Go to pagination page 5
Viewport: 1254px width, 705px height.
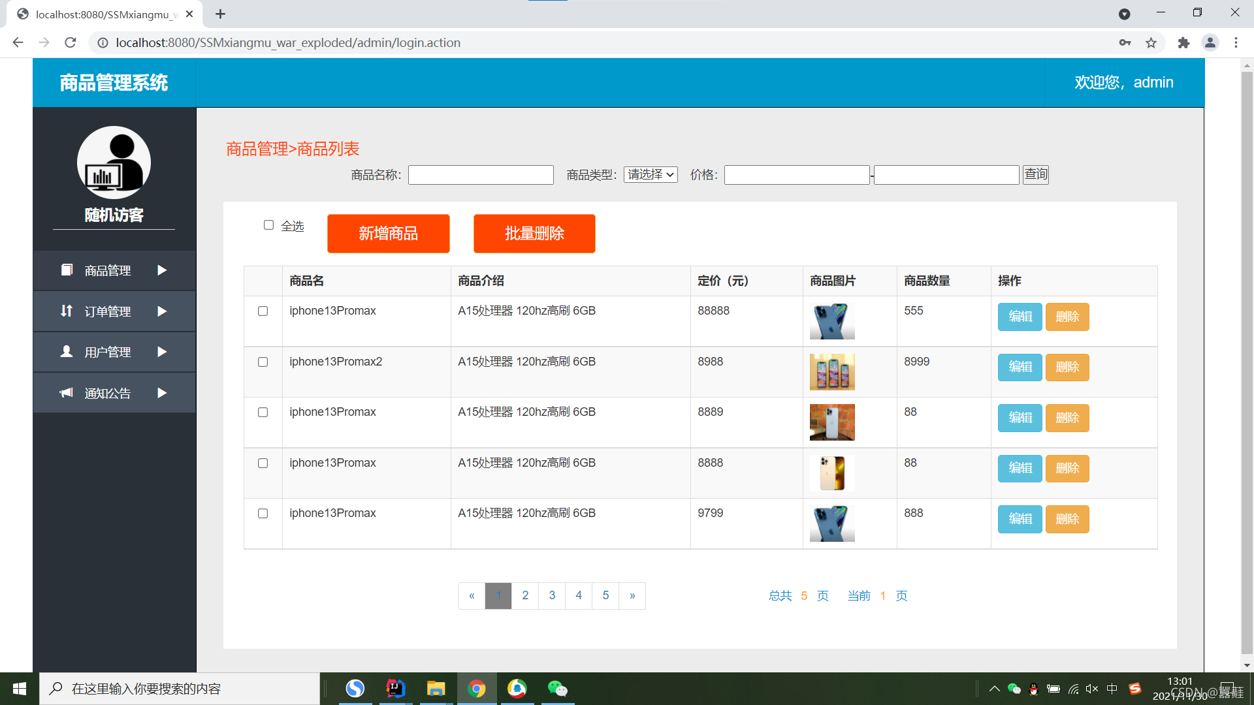605,595
